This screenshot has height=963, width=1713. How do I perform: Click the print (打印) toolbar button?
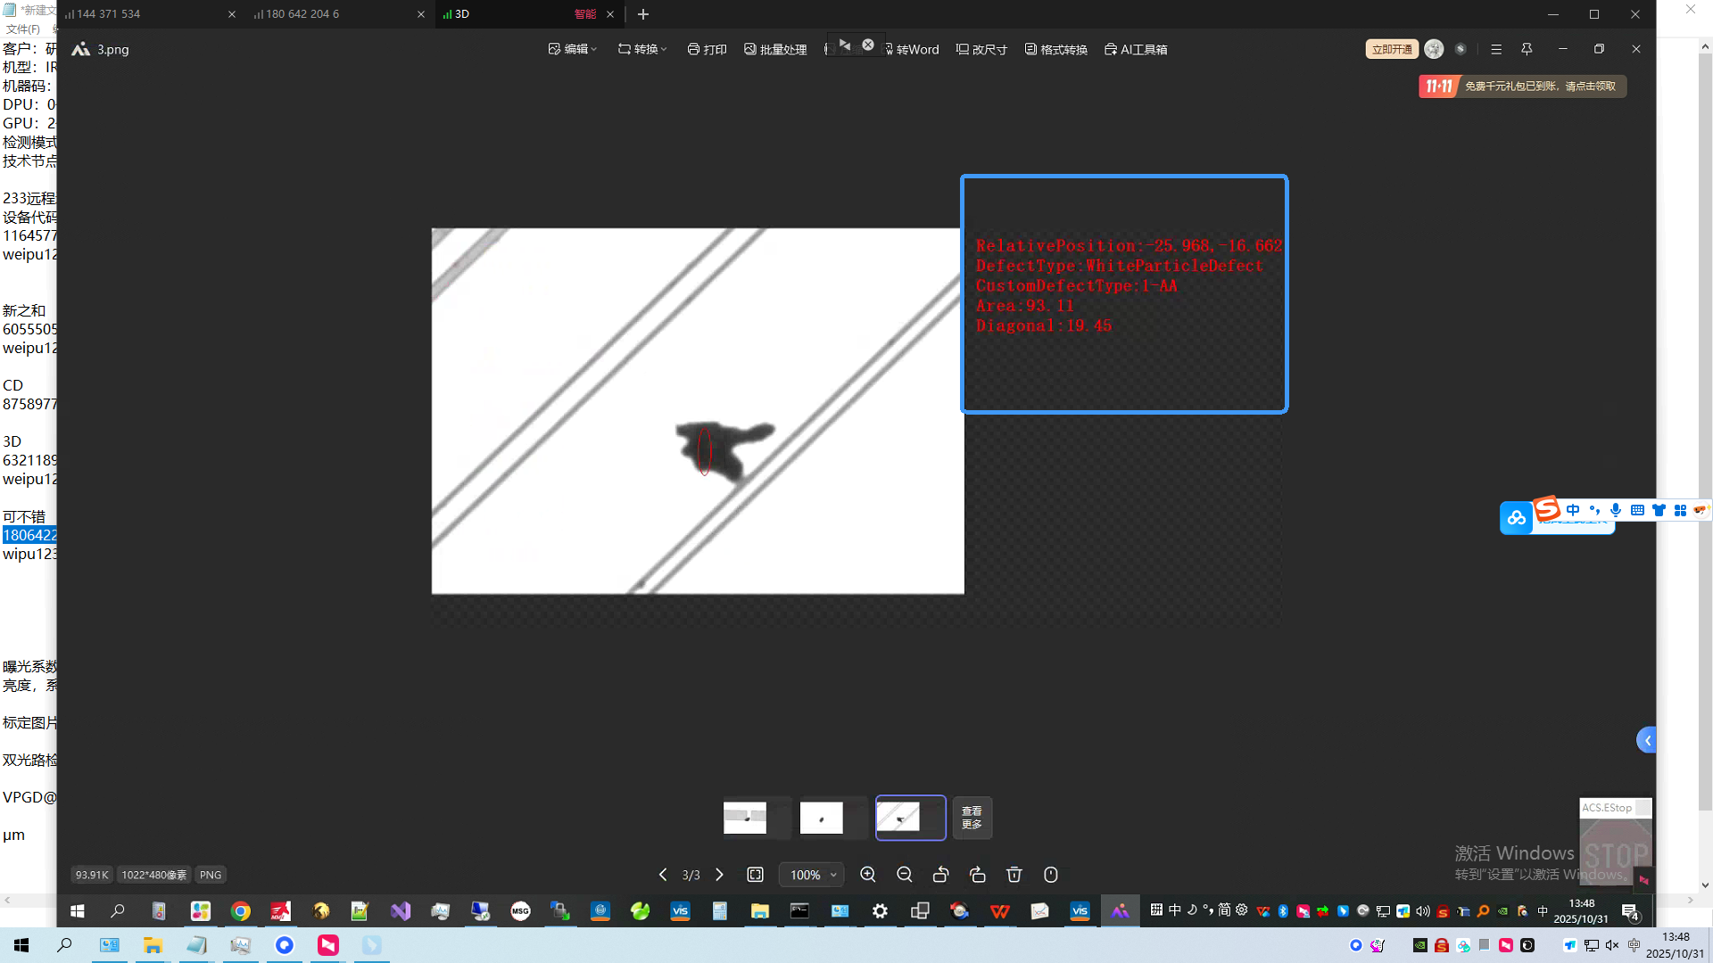tap(707, 50)
